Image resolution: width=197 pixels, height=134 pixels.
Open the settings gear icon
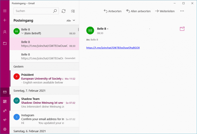pyautogui.click(x=5, y=129)
